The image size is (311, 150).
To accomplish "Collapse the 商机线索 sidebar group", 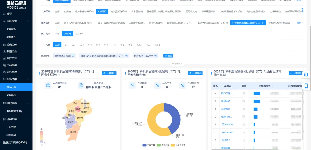I will 28,21.
